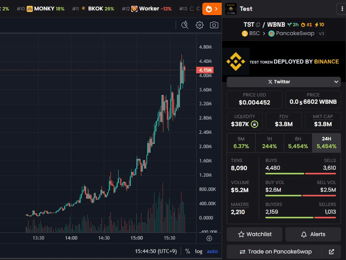Screen dimensions: 346x260
Task: Click the buy vol versus sell vol bar
Action: [x=300, y=196]
